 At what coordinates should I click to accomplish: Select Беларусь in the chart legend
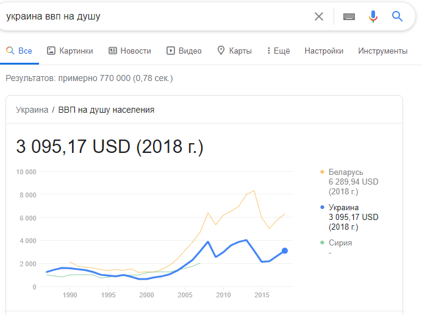click(x=345, y=172)
